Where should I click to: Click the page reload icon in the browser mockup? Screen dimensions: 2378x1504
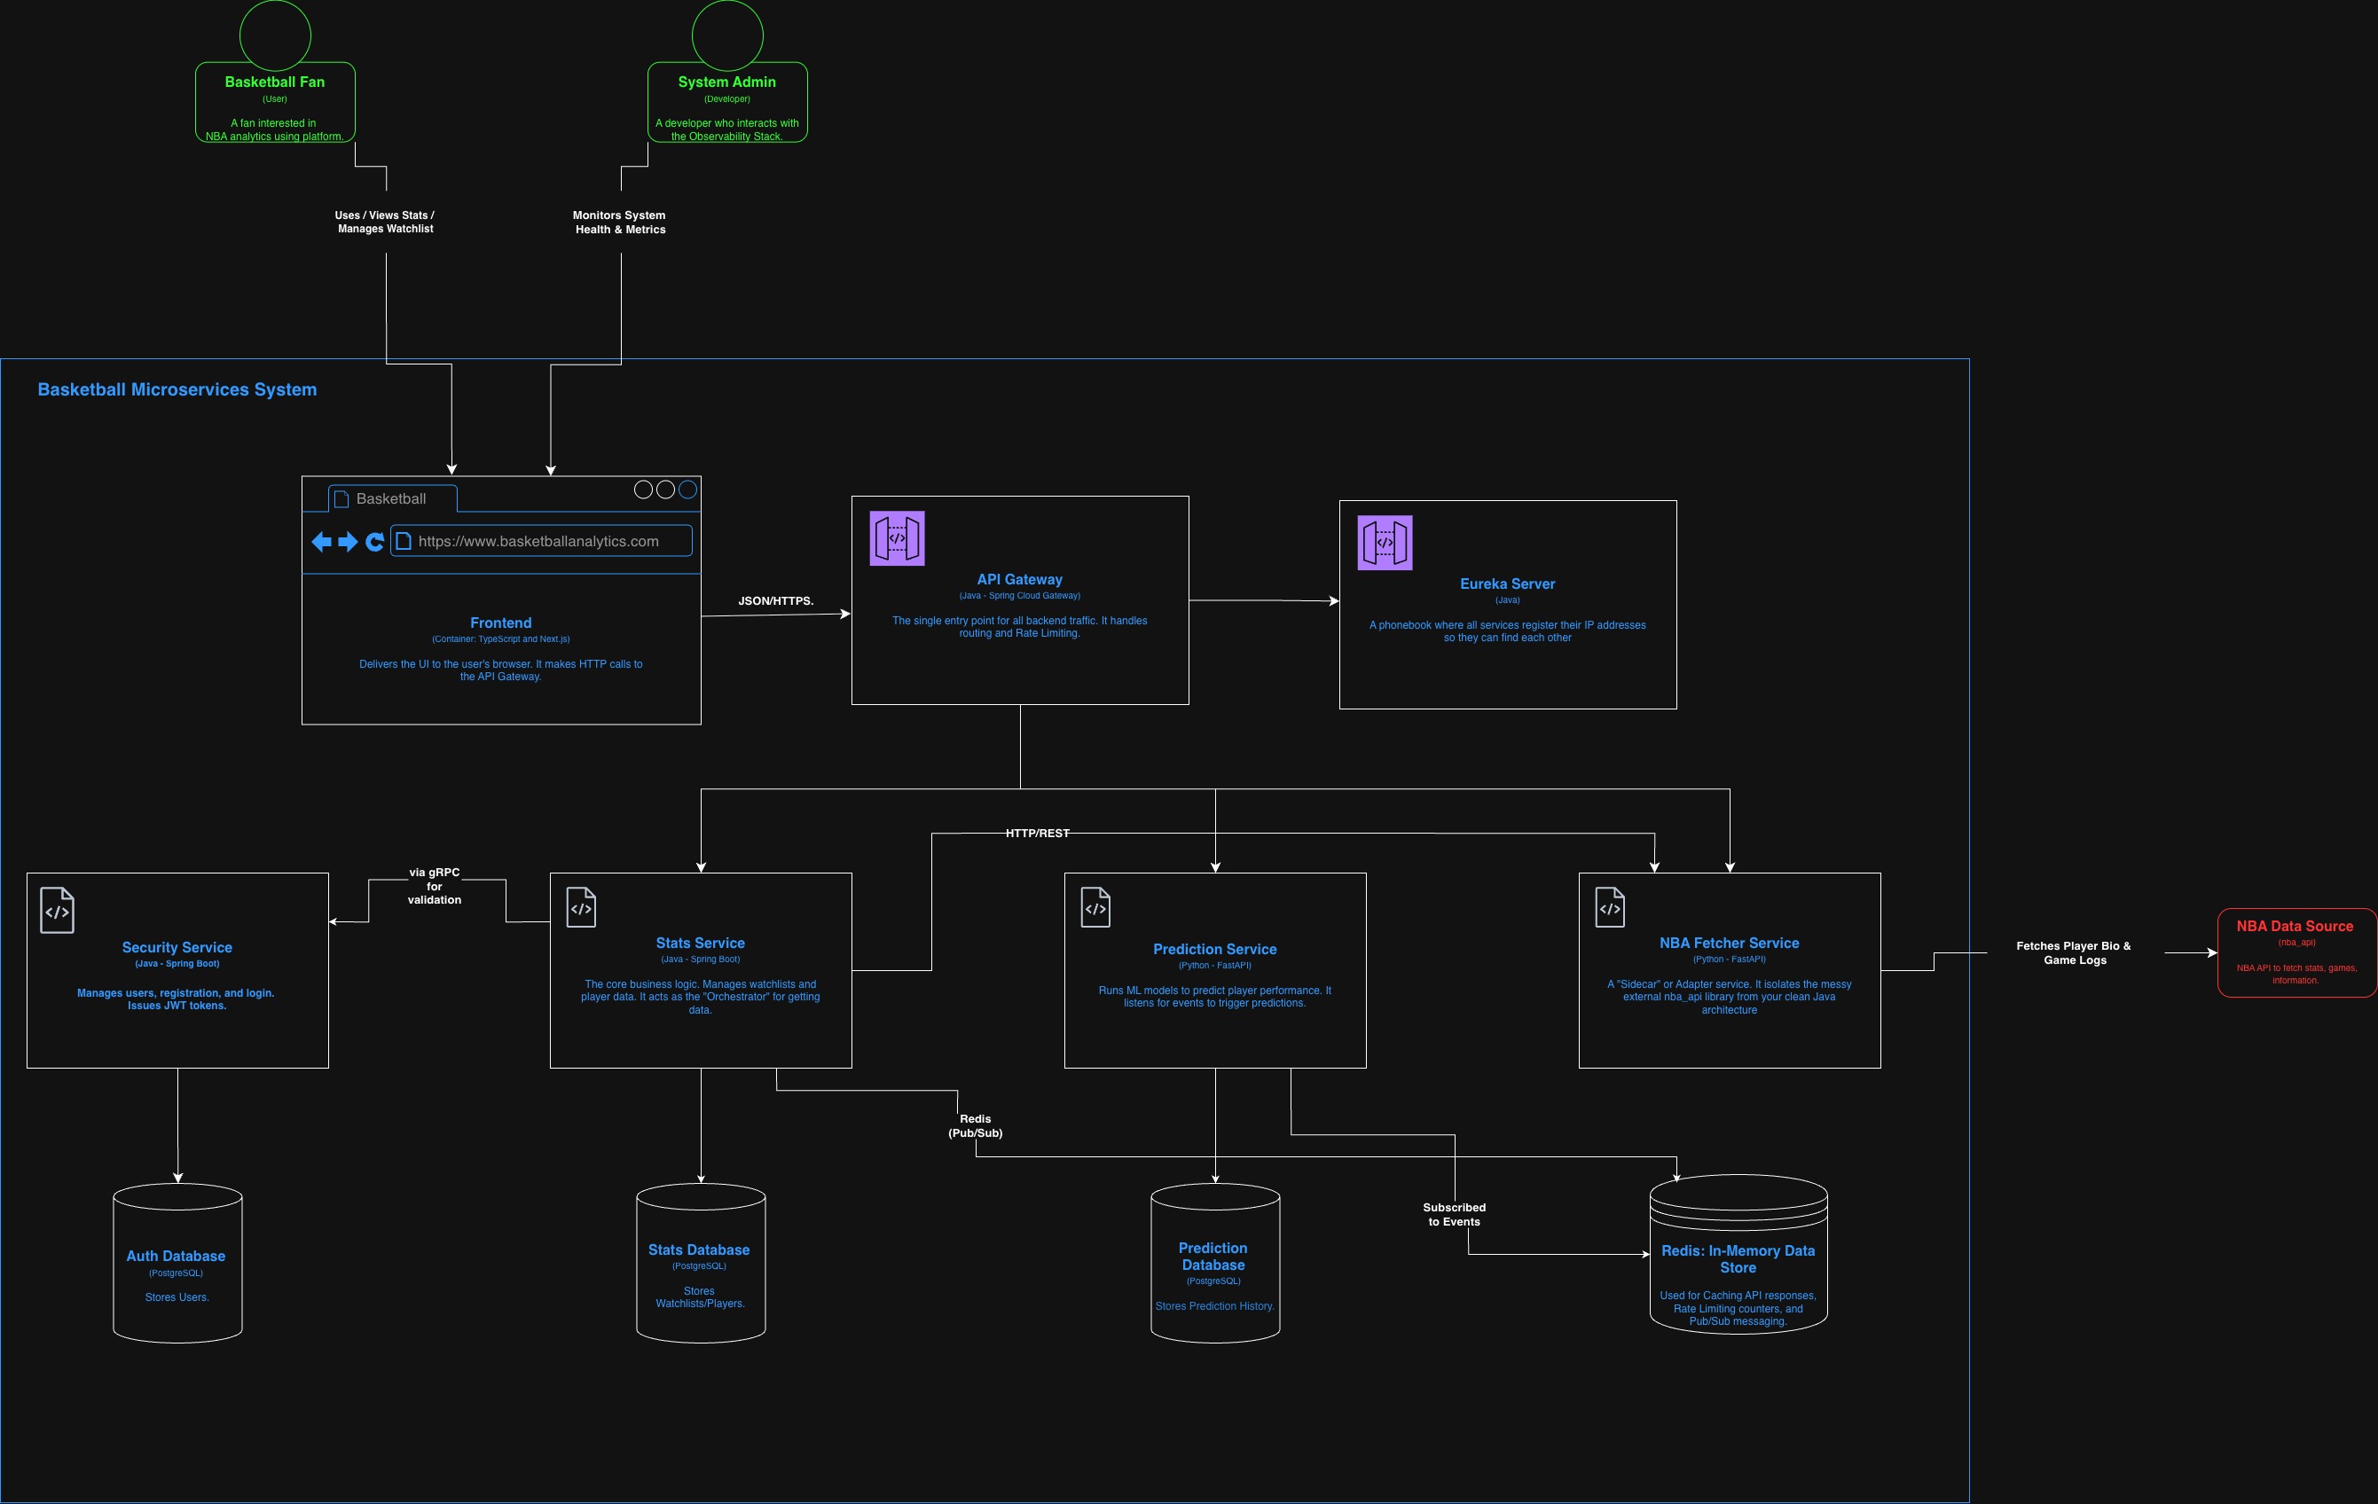click(x=375, y=541)
